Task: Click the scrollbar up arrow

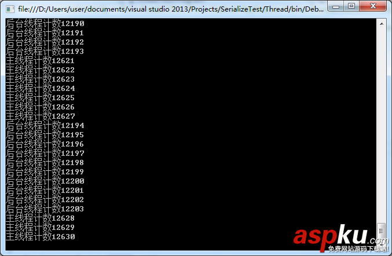Action: (x=382, y=24)
